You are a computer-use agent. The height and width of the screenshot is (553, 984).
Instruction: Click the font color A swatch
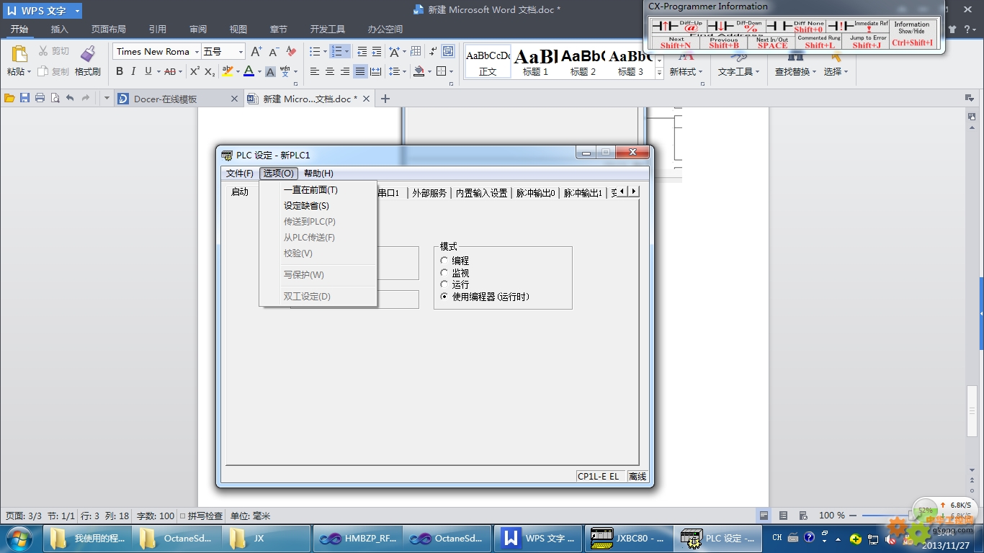pos(249,71)
